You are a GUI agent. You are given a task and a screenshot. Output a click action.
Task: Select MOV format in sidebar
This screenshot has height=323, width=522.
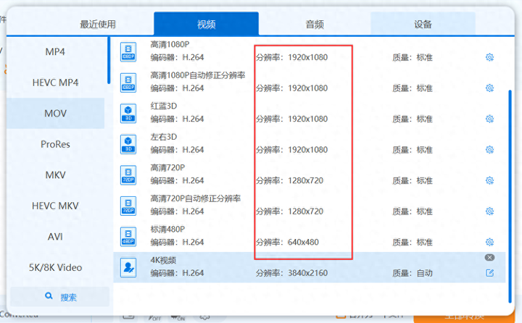tap(55, 114)
